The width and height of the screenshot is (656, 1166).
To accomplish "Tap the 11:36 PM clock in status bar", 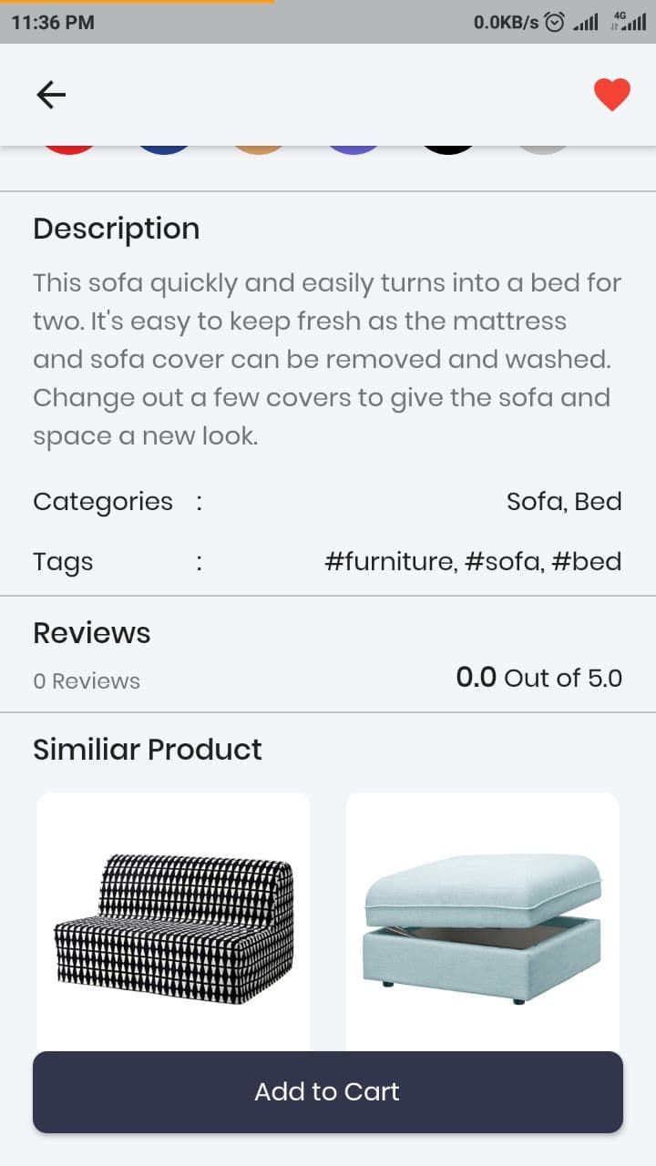I will coord(53,22).
